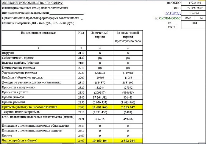The width and height of the screenshot is (206, 144).
Task: Open the "по ОКВЭД" hyperlink
Action: 171,13
